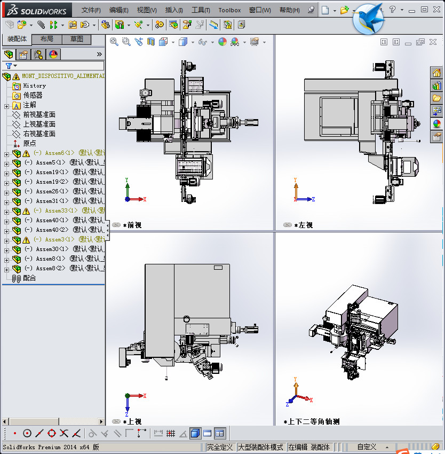
Task: Expand the 注解 annotations folder
Action: [6, 106]
